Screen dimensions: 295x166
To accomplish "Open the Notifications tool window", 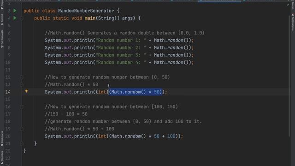I will 293,22.
